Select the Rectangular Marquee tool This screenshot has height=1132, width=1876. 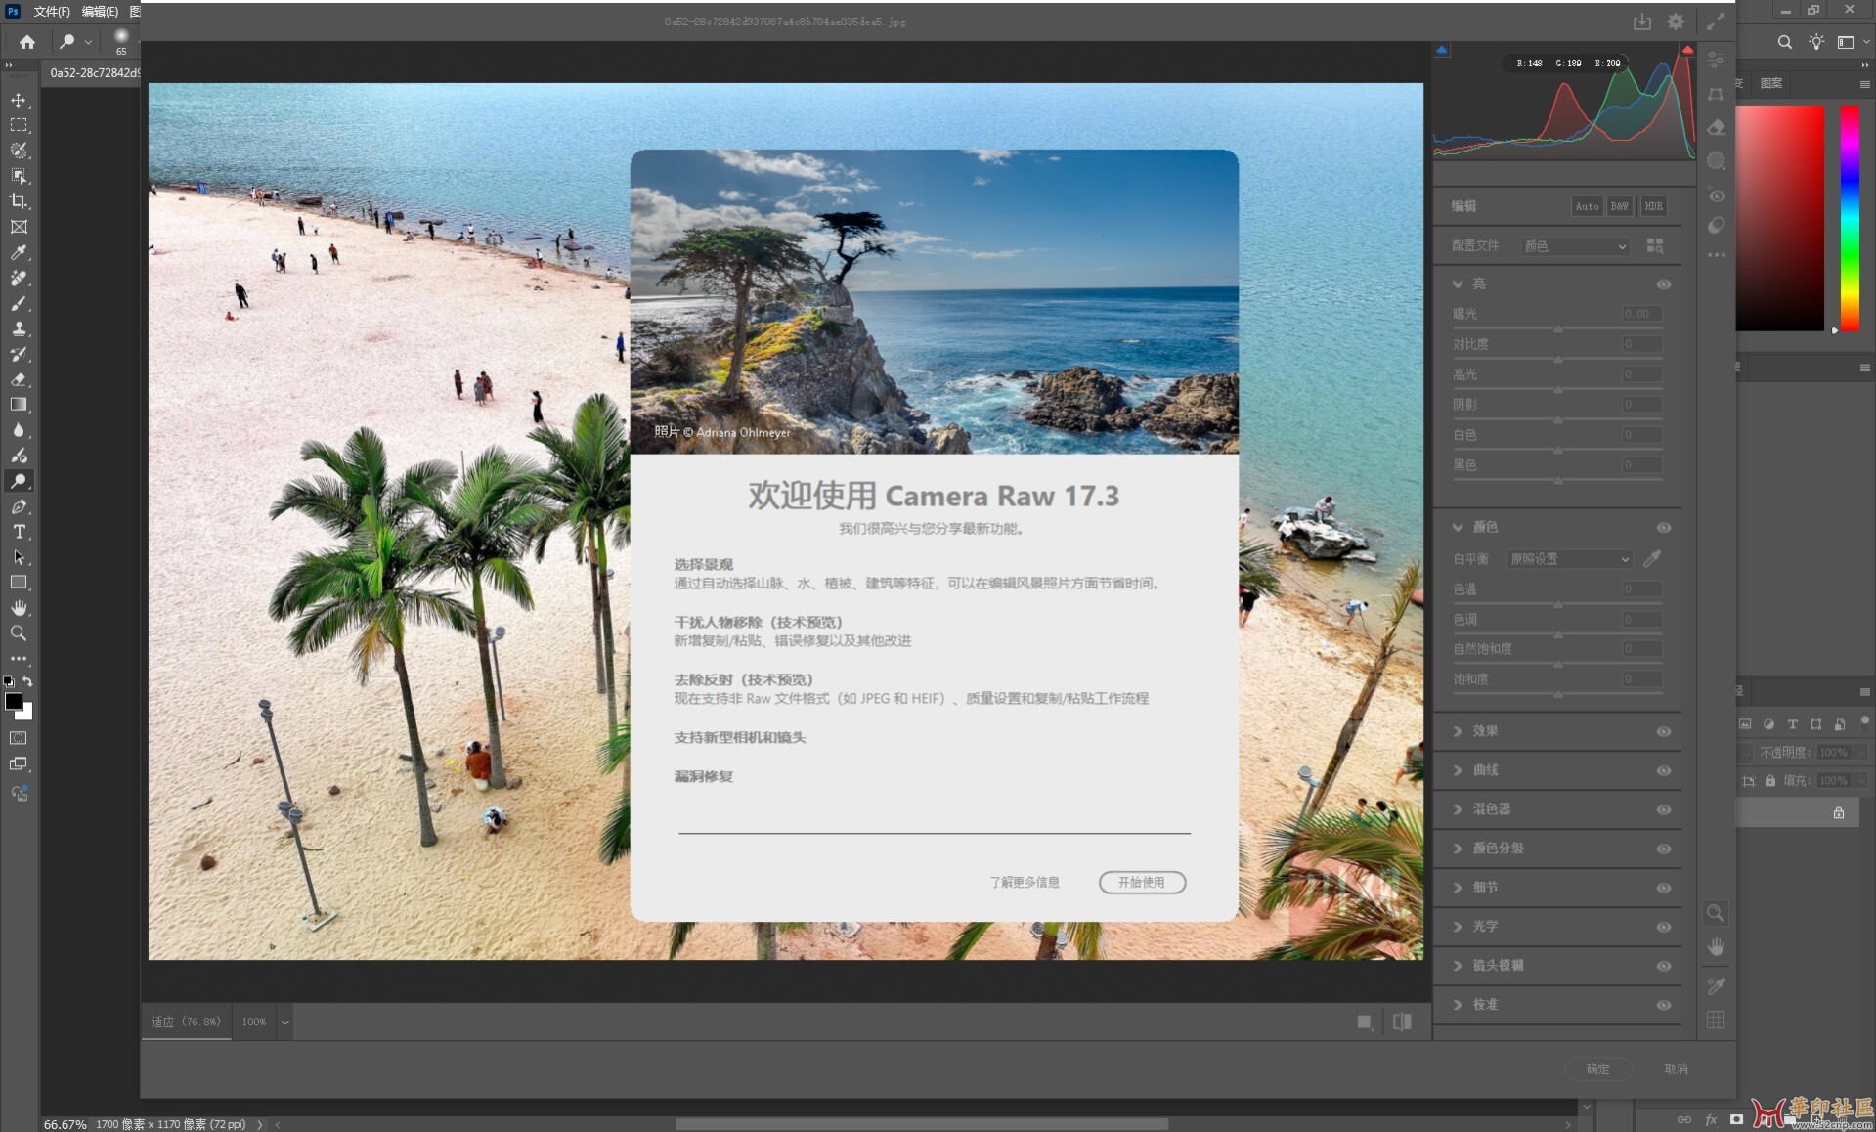[19, 125]
